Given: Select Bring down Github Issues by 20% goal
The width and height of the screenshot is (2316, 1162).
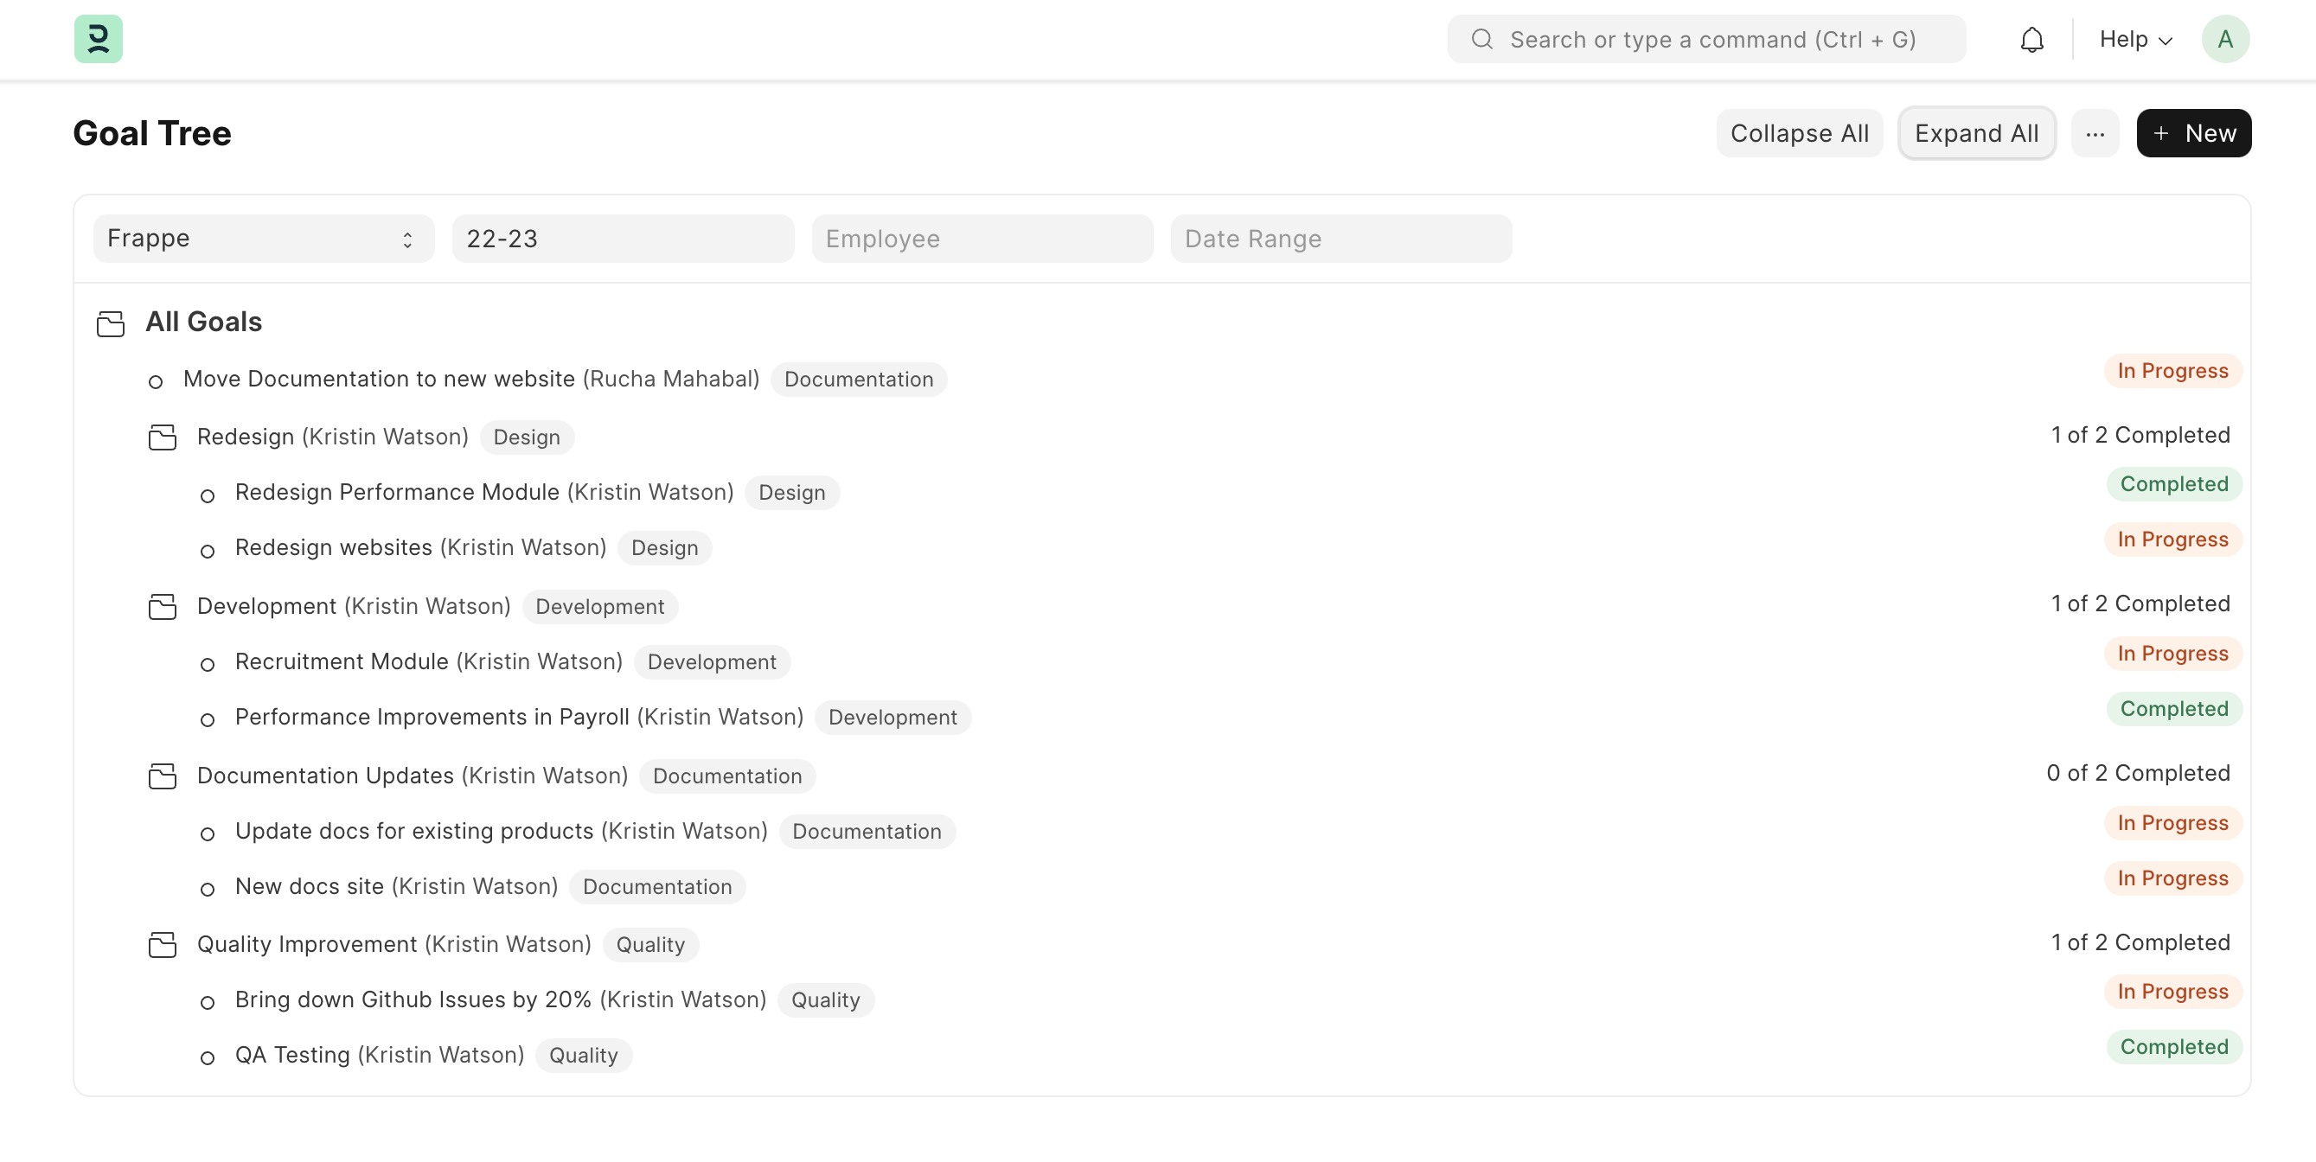Looking at the screenshot, I should [501, 999].
